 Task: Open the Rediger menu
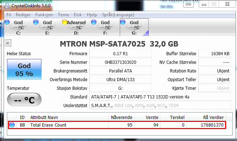(23, 15)
